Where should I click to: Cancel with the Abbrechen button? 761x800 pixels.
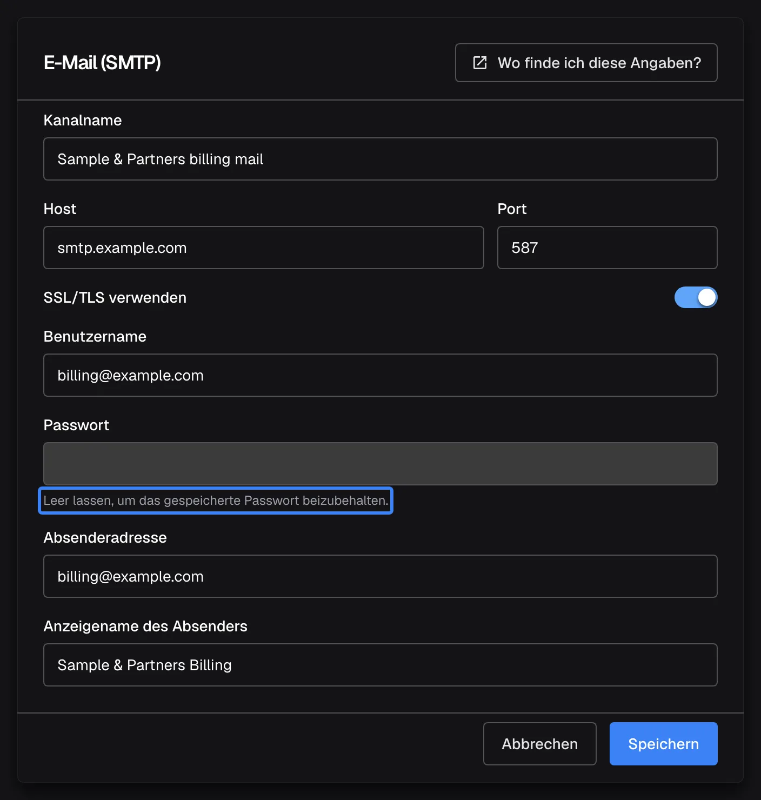539,744
